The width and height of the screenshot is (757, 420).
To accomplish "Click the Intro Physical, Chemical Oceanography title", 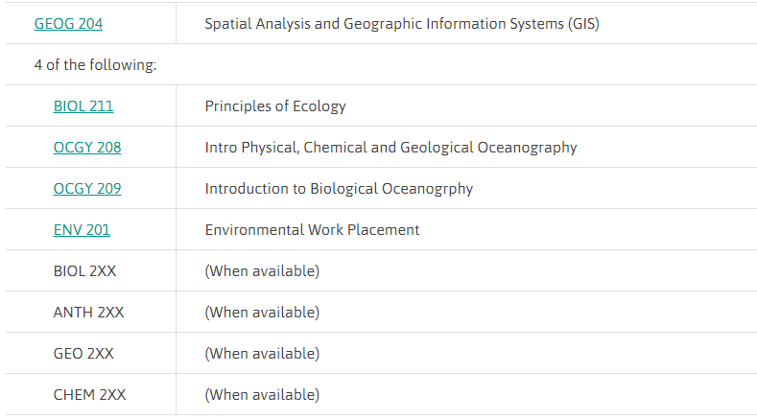I will pos(390,148).
